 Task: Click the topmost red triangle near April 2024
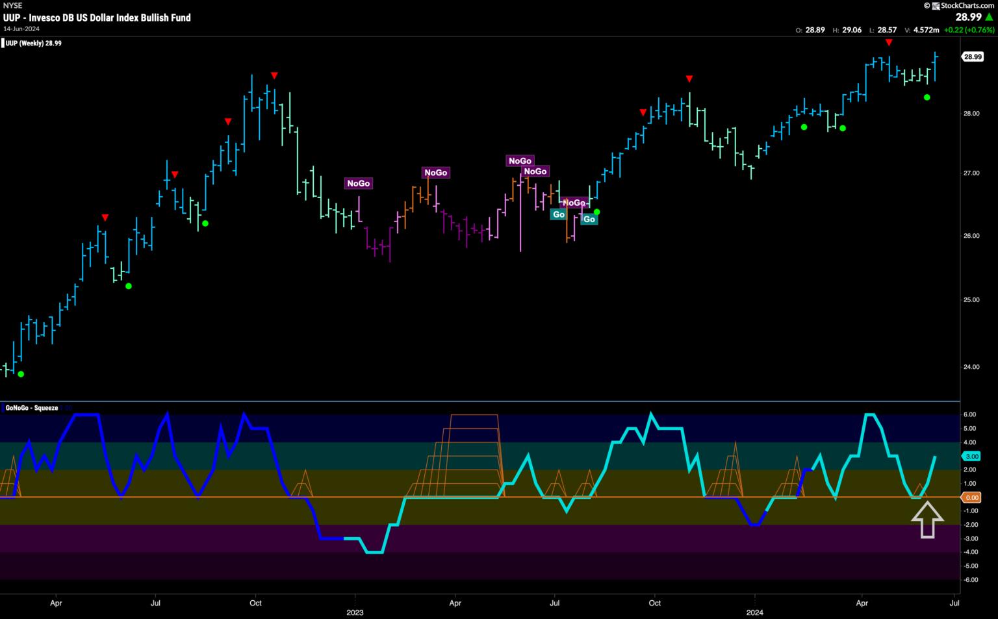(x=889, y=42)
